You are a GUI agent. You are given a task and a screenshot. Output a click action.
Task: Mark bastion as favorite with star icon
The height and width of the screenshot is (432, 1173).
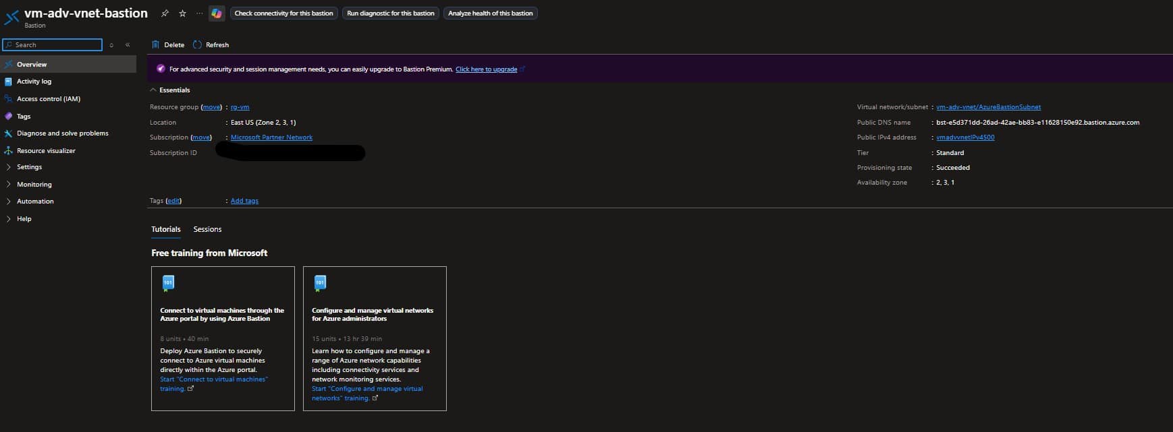182,13
